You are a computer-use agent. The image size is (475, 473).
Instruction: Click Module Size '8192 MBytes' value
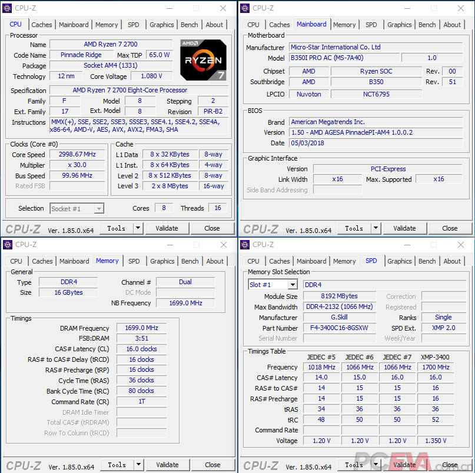(339, 296)
